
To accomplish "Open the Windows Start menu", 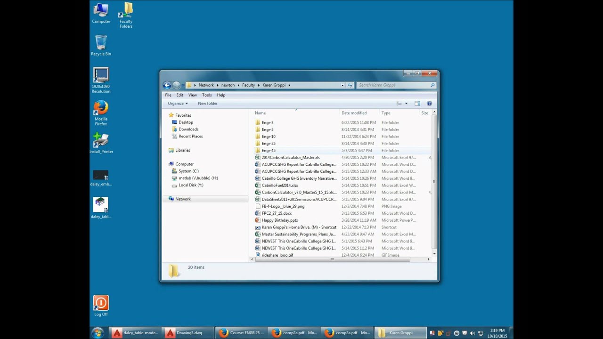I will [98, 333].
